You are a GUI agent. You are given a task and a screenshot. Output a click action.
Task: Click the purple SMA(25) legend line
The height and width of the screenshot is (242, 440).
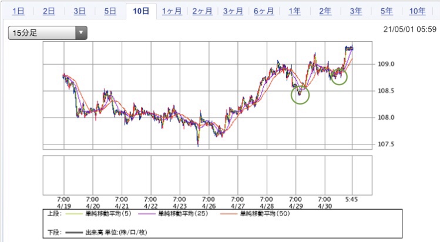(x=147, y=214)
